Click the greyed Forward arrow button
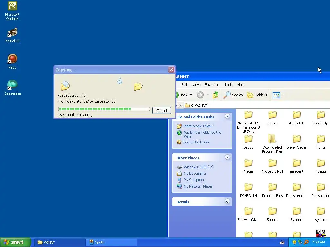 200,95
